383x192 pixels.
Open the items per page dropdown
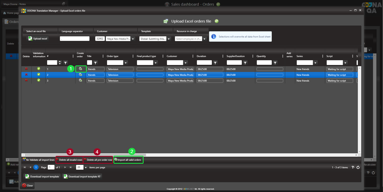86,168
